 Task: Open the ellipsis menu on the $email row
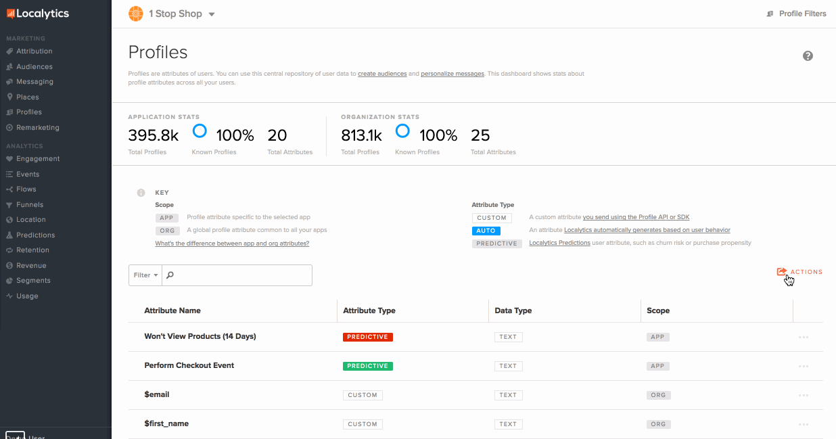(x=803, y=394)
